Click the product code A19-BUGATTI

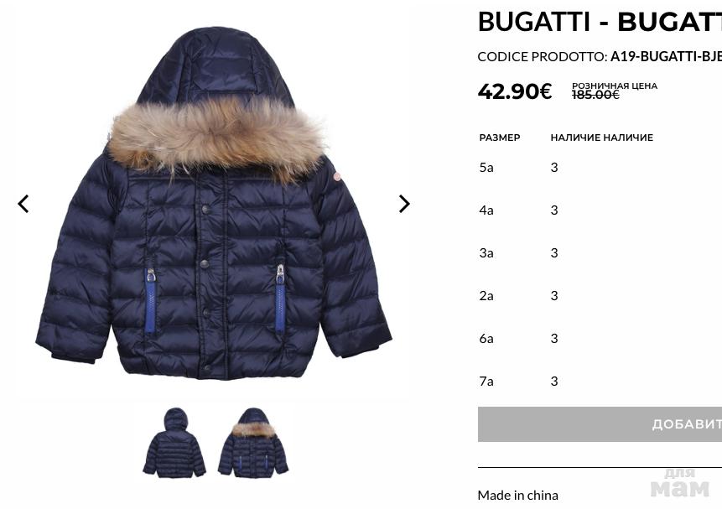[x=666, y=57]
